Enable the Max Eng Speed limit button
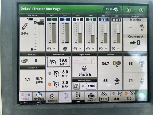This screenshot has height=115, width=153. coord(76,86)
